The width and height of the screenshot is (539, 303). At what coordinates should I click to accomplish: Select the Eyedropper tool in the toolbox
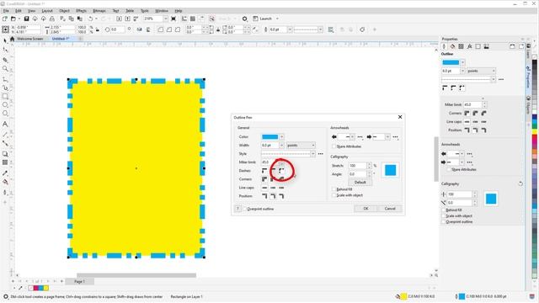pyautogui.click(x=5, y=173)
